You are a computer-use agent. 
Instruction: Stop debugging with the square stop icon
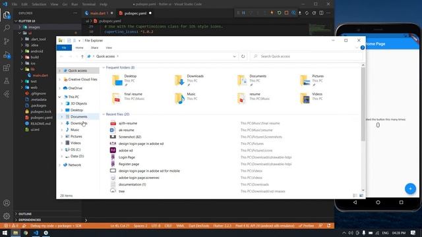tap(286, 13)
